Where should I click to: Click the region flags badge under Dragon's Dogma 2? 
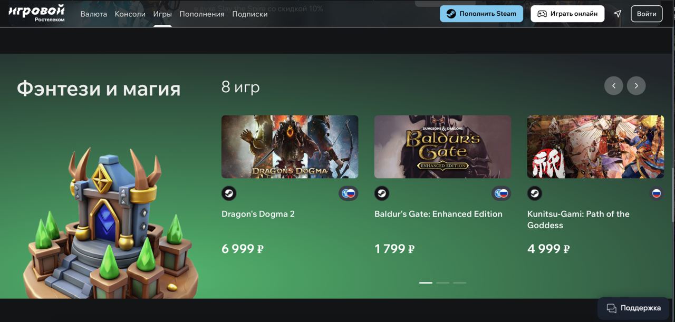pyautogui.click(x=349, y=193)
